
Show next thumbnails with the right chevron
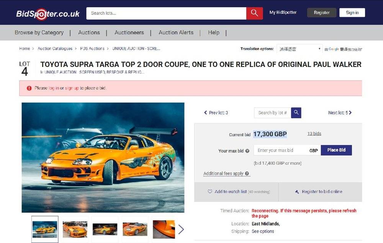(181, 229)
